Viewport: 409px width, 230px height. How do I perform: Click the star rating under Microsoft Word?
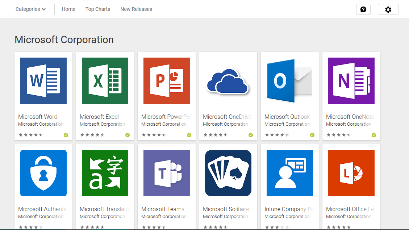(30, 135)
